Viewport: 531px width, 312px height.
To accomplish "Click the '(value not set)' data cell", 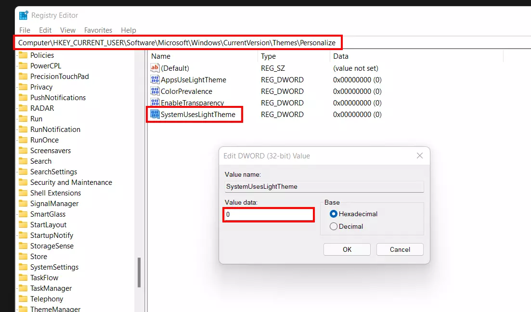I will pos(356,68).
